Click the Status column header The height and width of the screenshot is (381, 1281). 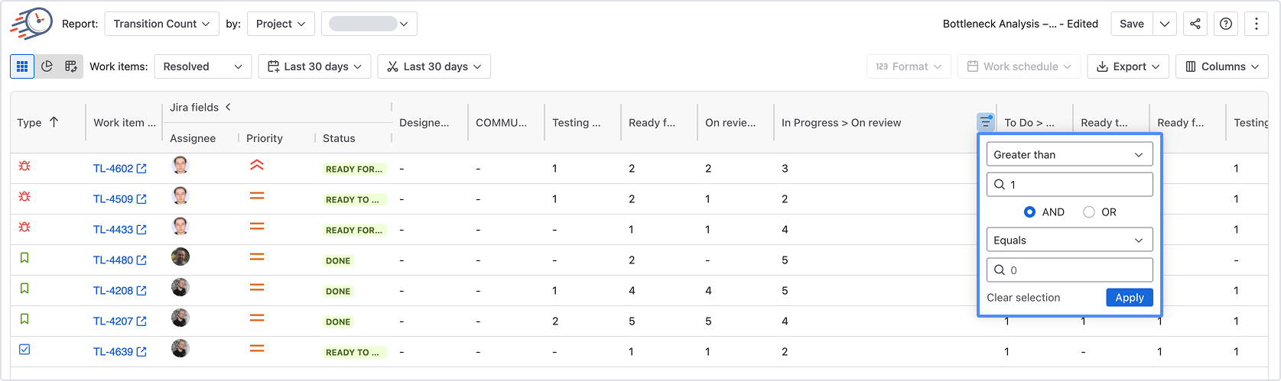339,138
